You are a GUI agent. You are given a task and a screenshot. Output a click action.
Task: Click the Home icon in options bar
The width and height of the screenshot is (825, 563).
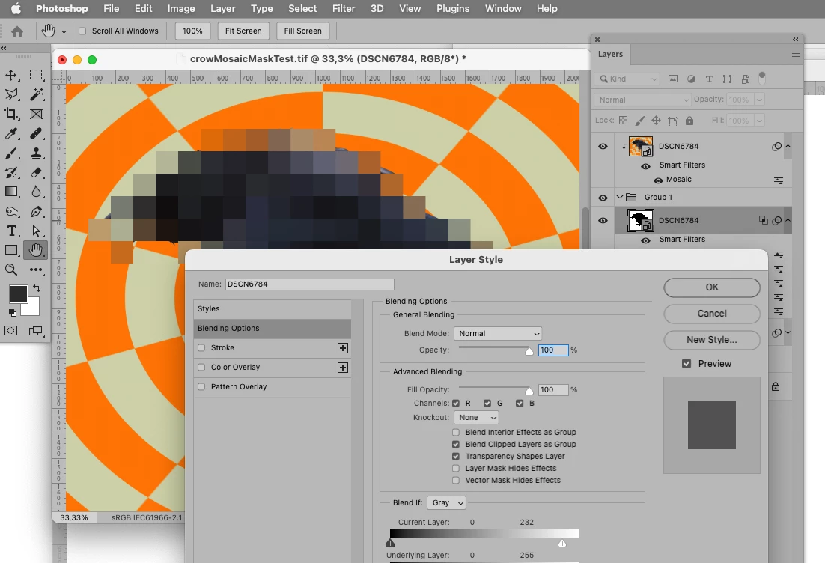(17, 31)
